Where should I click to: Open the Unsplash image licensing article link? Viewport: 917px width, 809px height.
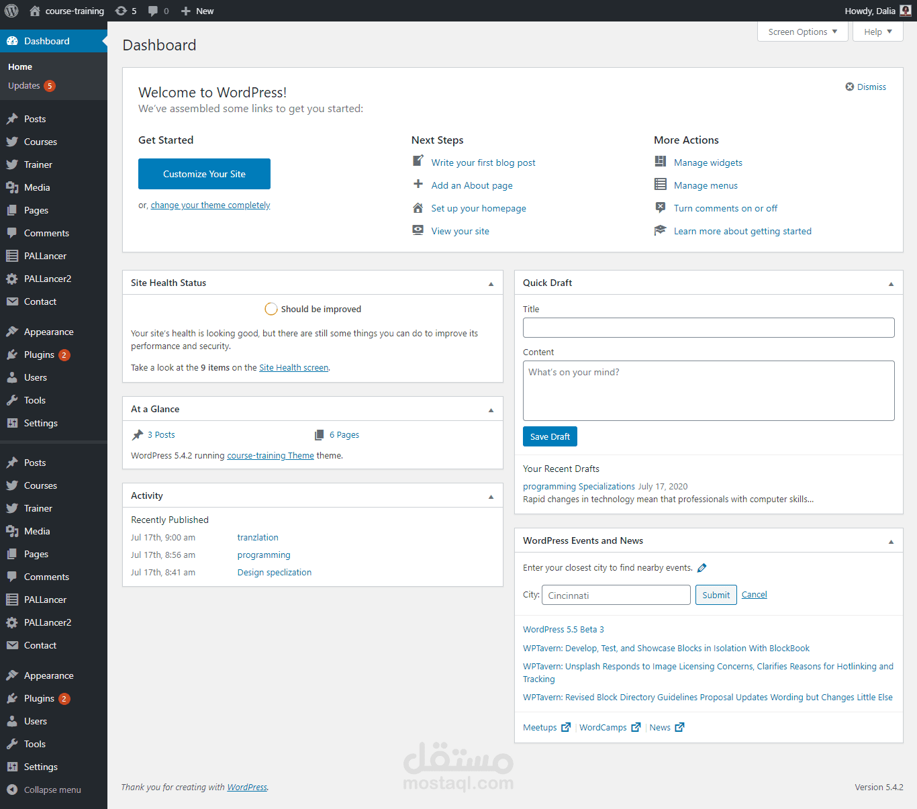708,673
